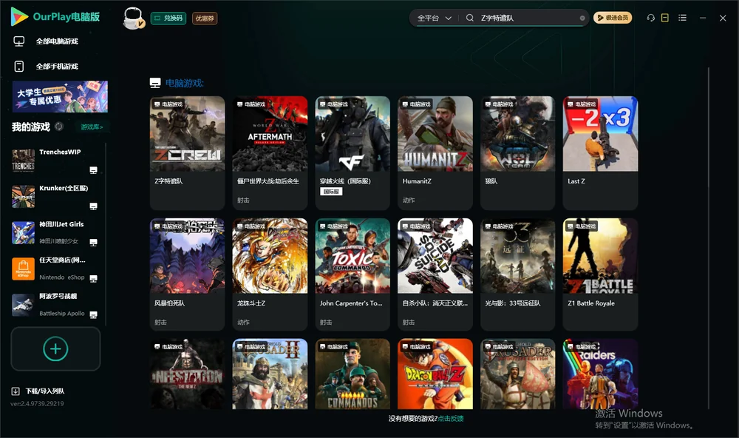Image resolution: width=739 pixels, height=438 pixels.
Task: Click the 优惠券 button
Action: point(205,18)
